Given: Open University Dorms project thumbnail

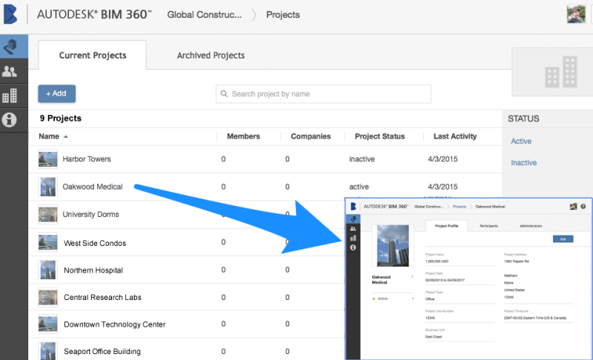Looking at the screenshot, I should pyautogui.click(x=48, y=214).
